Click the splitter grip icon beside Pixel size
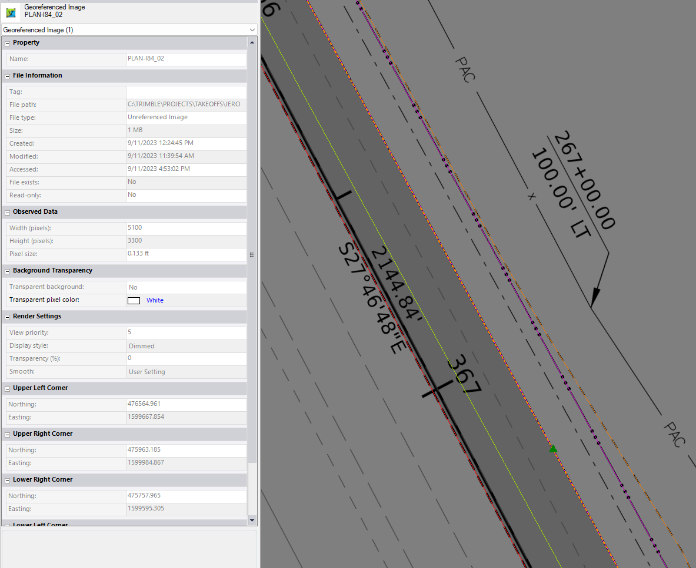 coord(252,255)
